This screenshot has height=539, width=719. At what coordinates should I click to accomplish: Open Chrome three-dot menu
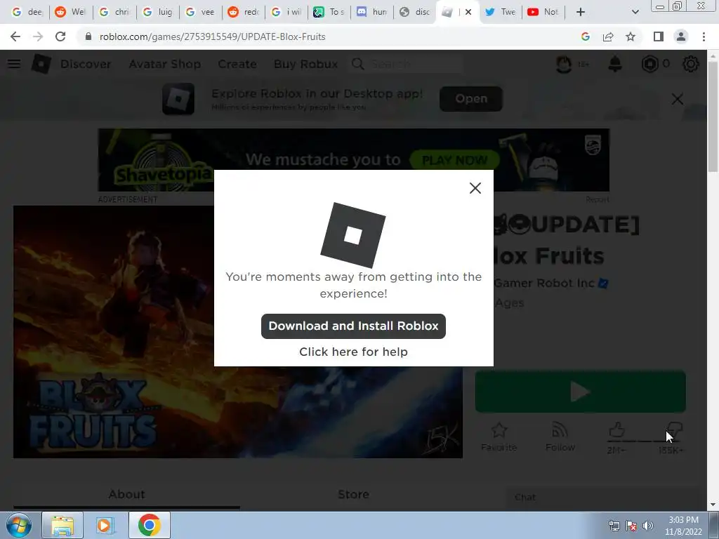pos(704,36)
